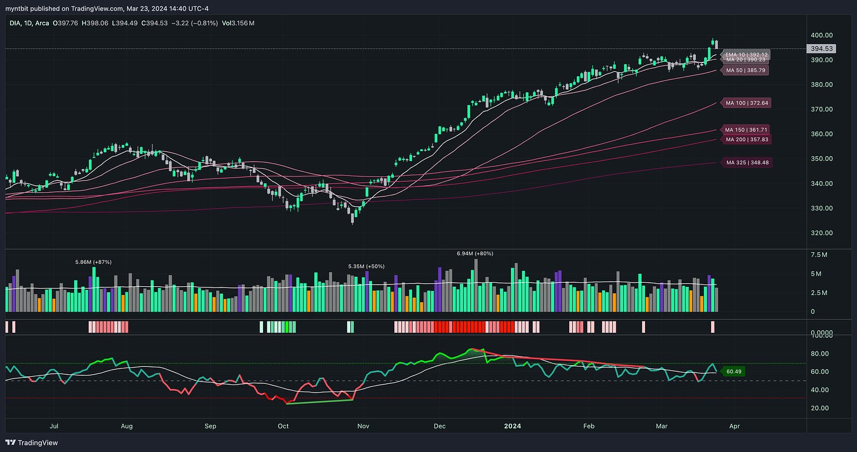Click the 2024 label on time axis

coord(513,425)
